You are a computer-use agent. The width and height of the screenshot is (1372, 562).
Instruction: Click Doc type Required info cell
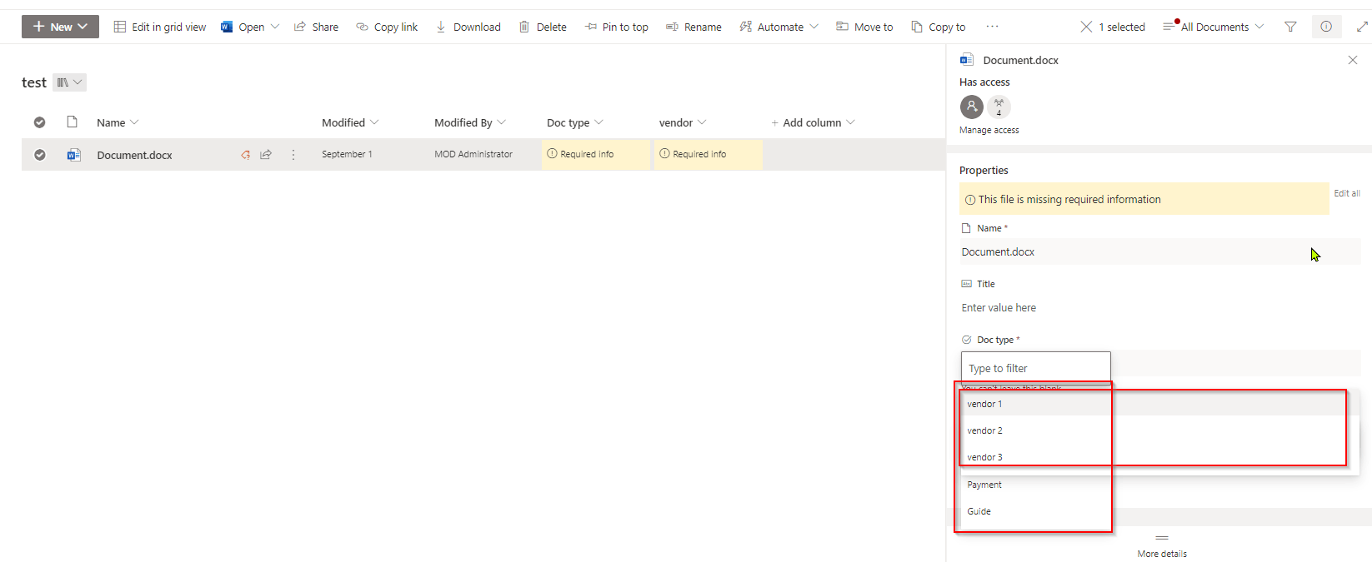click(595, 154)
